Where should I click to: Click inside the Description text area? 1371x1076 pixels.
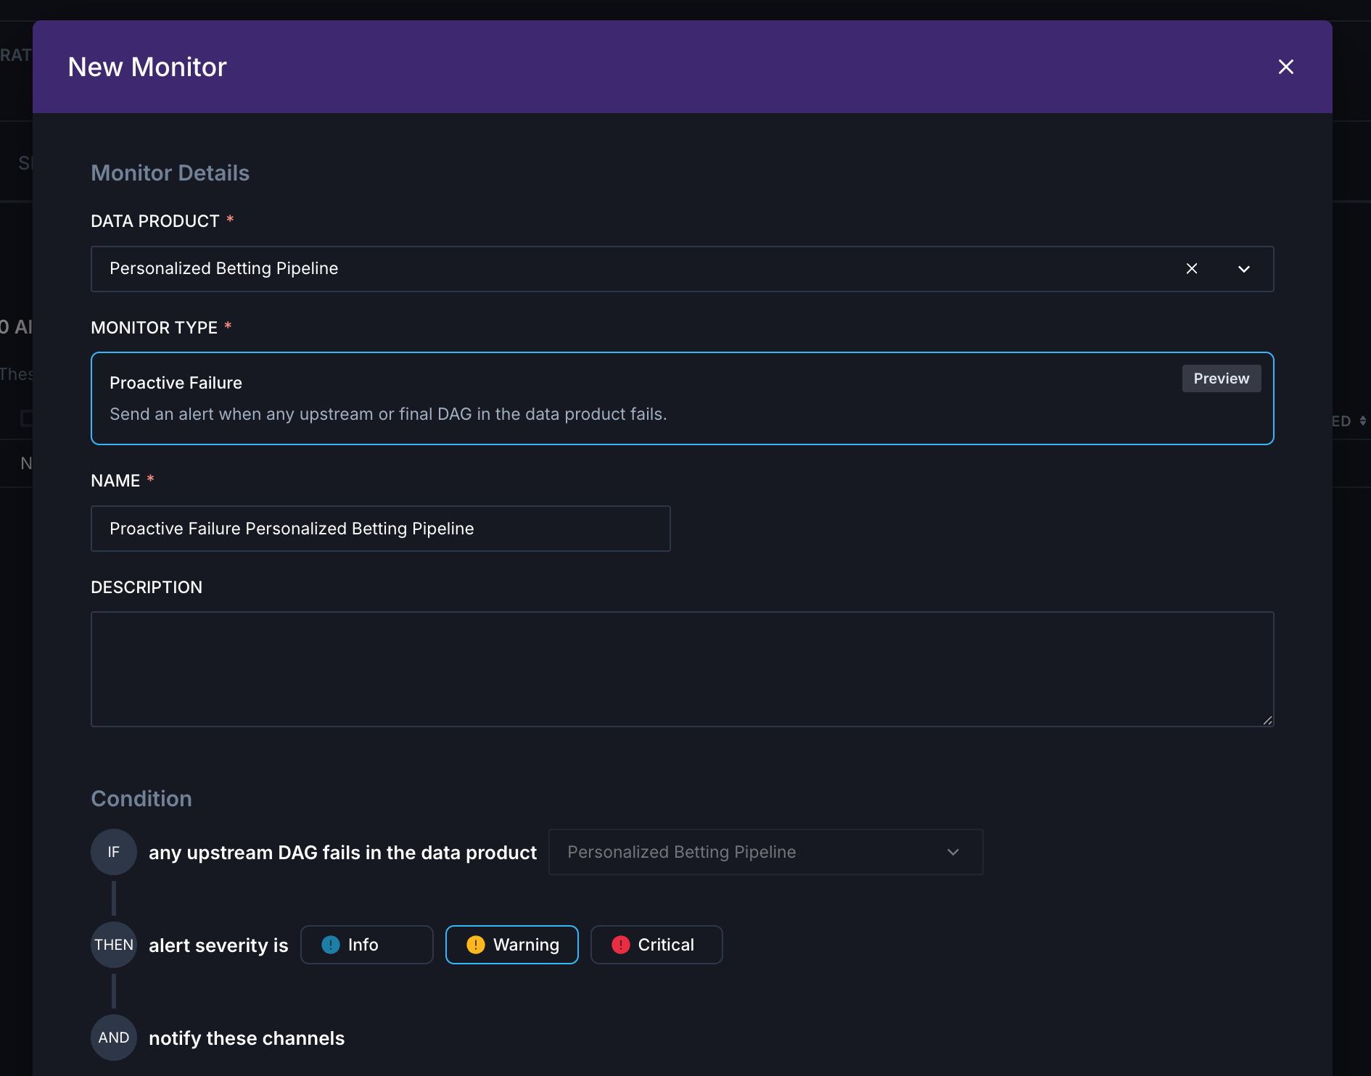pos(682,669)
